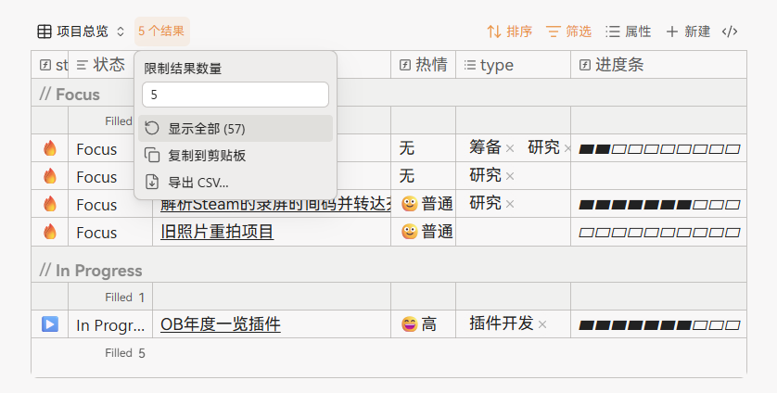Viewport: 777px width, 393px height.
Task: Open the 项目总览 view switcher dropdown
Action: click(x=81, y=32)
